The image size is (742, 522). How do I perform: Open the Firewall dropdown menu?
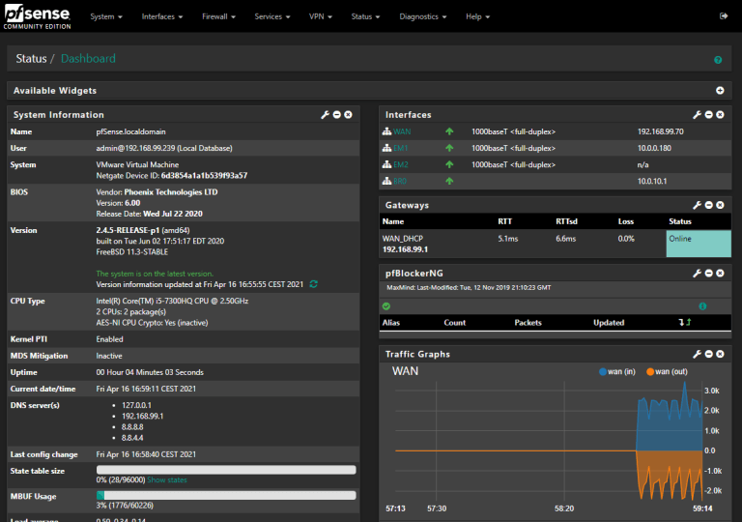(x=218, y=16)
